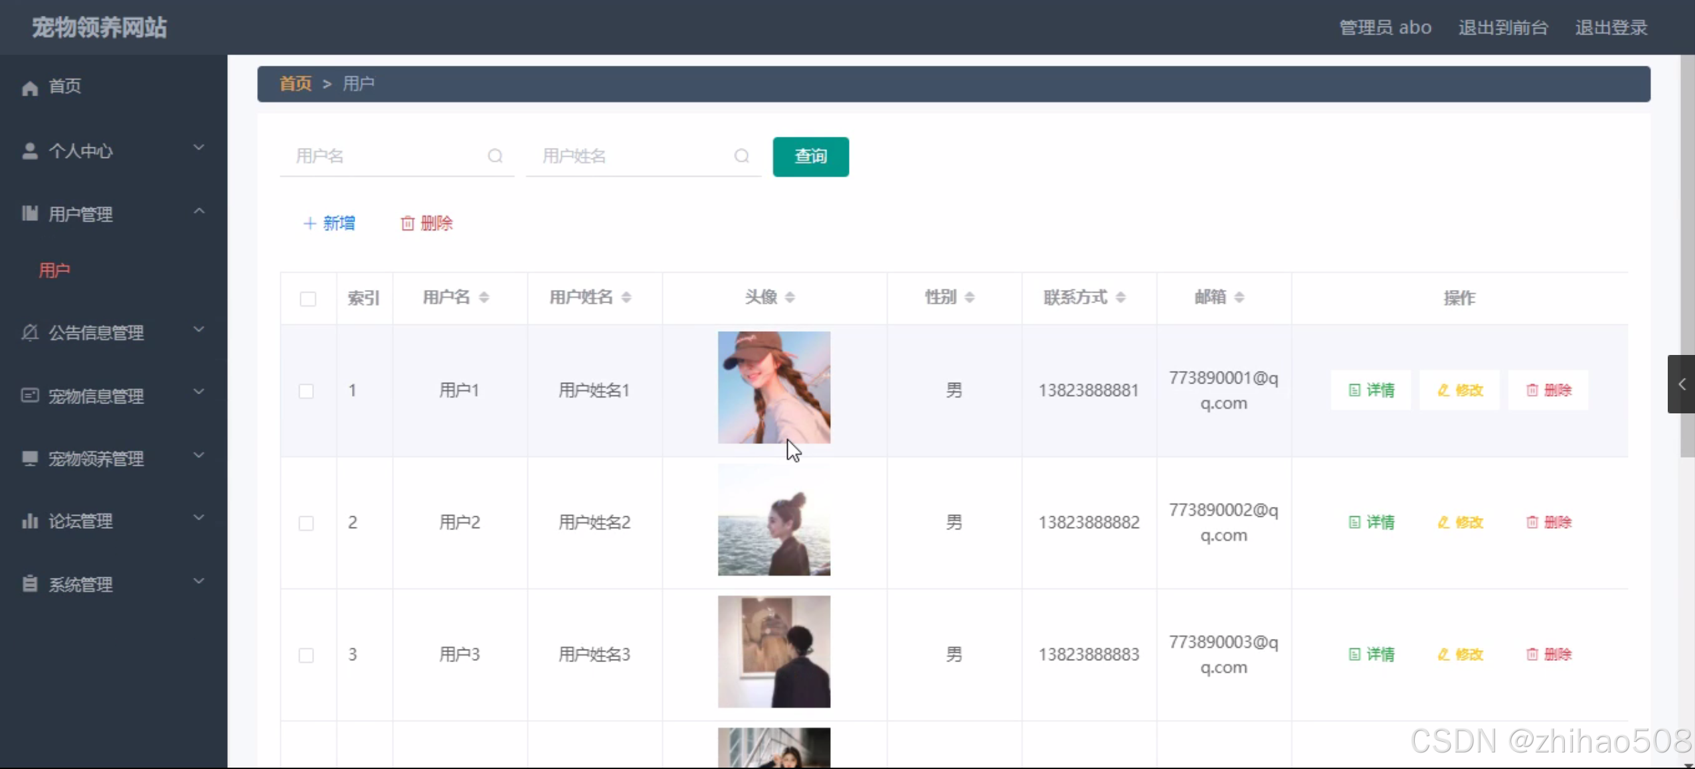This screenshot has height=769, width=1695.
Task: Select the checkbox for row 用户3
Action: (306, 655)
